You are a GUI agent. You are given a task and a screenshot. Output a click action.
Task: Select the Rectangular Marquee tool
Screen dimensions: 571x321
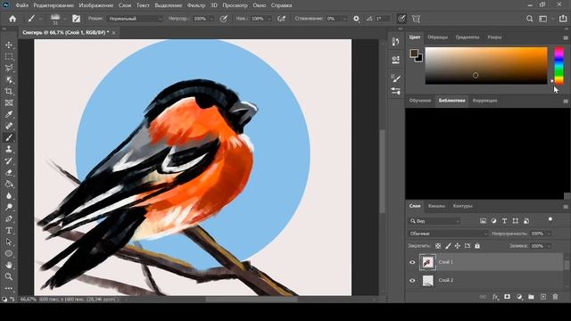pos(9,56)
